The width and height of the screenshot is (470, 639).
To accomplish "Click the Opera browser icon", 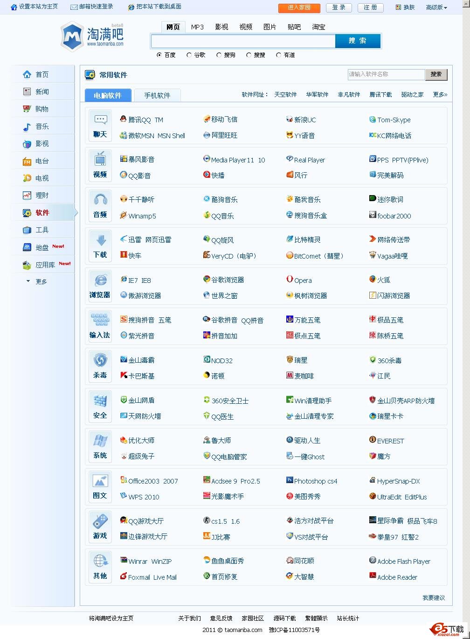I will [x=290, y=279].
